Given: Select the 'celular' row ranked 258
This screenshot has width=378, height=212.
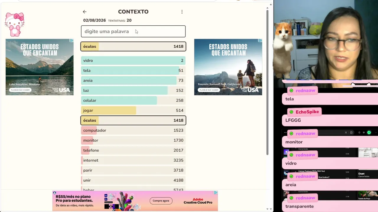Looking at the screenshot, I should (x=133, y=100).
